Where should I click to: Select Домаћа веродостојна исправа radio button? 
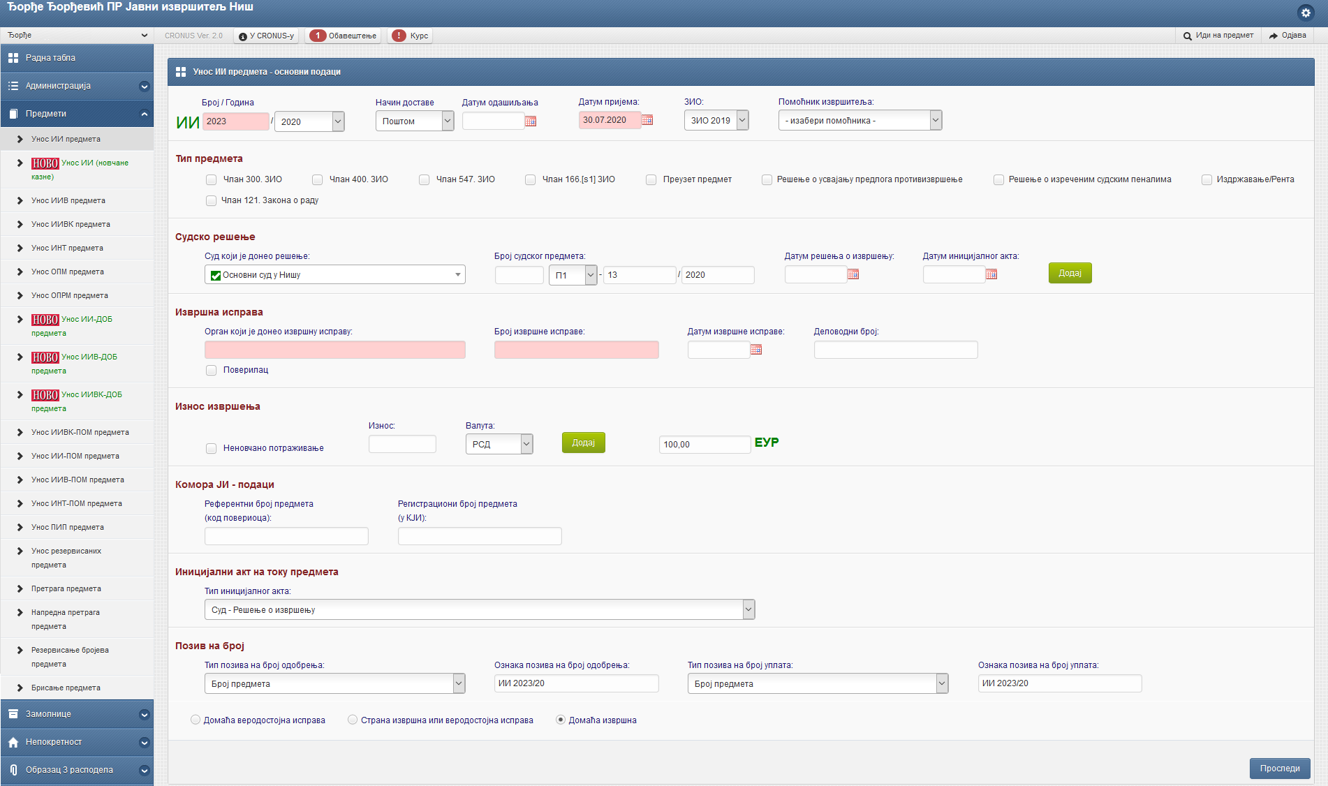pos(195,720)
